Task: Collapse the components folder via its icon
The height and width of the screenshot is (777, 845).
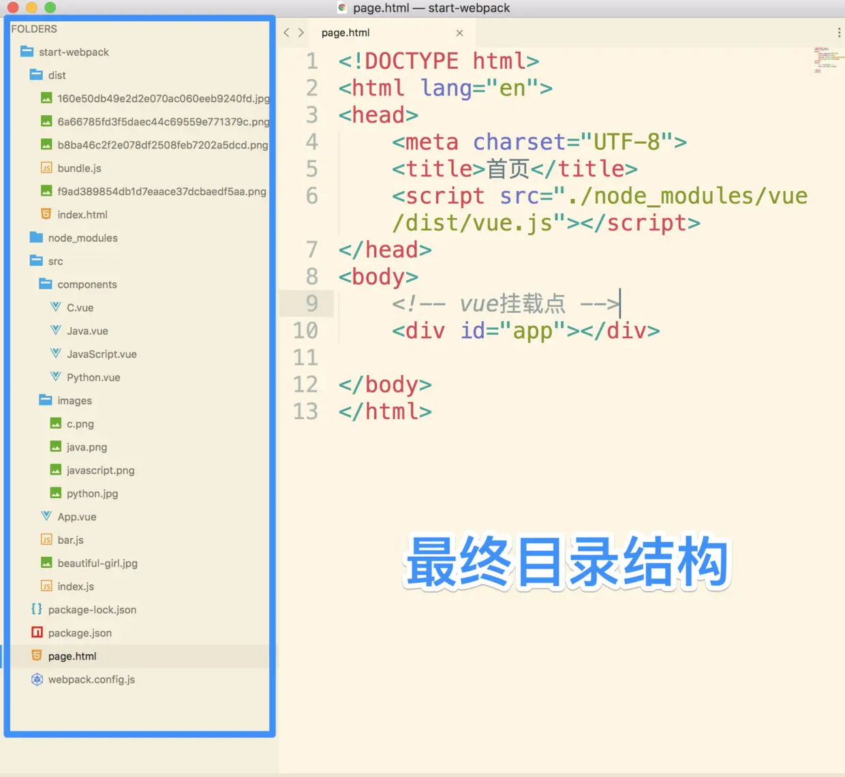Action: pyautogui.click(x=46, y=284)
